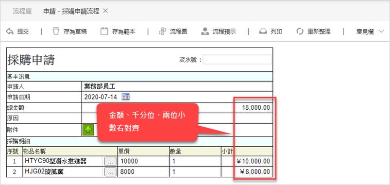Click the 申請人 row label

(x=16, y=87)
